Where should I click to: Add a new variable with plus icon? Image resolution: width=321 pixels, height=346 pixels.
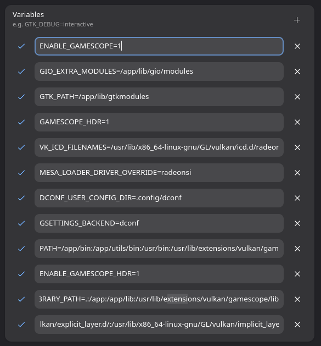click(297, 20)
